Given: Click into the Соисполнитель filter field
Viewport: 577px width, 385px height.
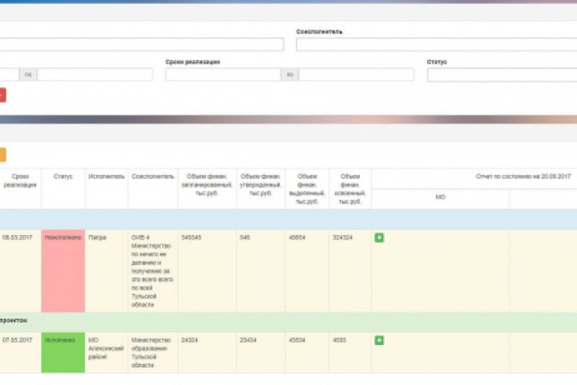Looking at the screenshot, I should 437,45.
